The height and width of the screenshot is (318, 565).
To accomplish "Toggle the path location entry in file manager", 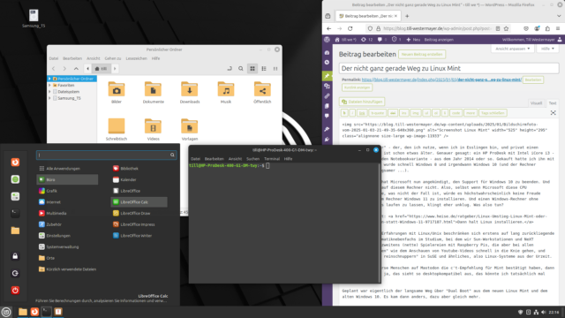I will click(x=230, y=69).
